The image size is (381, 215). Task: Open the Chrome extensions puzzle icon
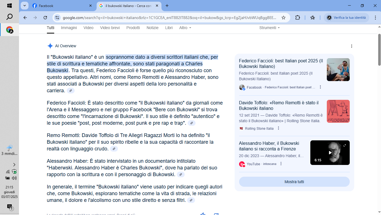(x=298, y=18)
